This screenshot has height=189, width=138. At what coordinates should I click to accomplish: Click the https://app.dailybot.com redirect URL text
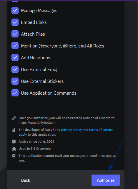pos(37,123)
